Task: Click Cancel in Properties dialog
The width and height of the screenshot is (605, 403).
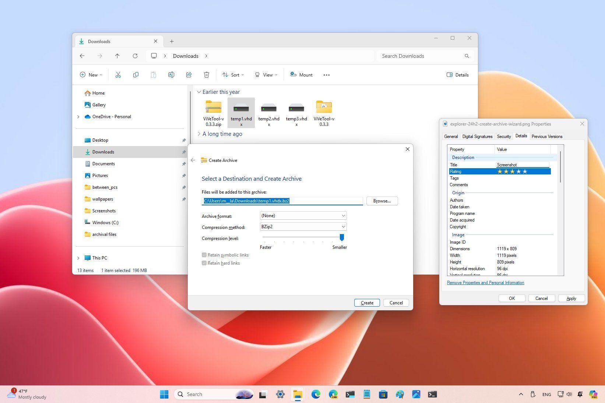Action: 541,298
